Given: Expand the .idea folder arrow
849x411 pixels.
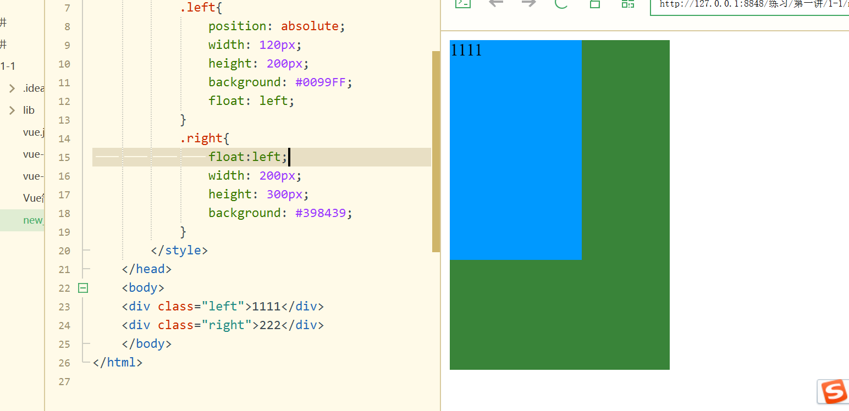Looking at the screenshot, I should pyautogui.click(x=12, y=88).
